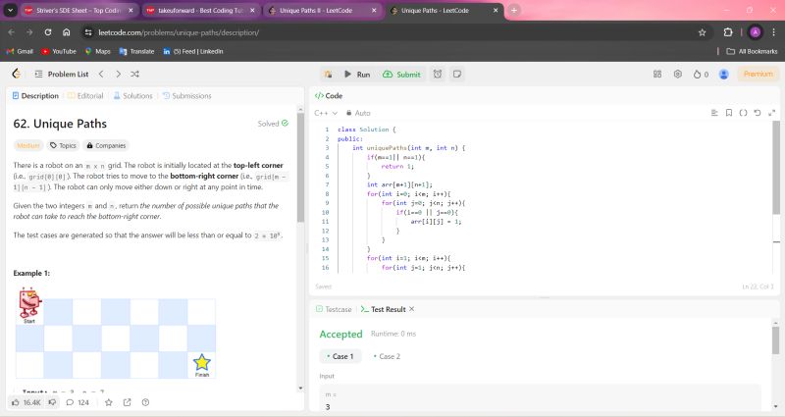Add problem to favorites star

coord(108,402)
